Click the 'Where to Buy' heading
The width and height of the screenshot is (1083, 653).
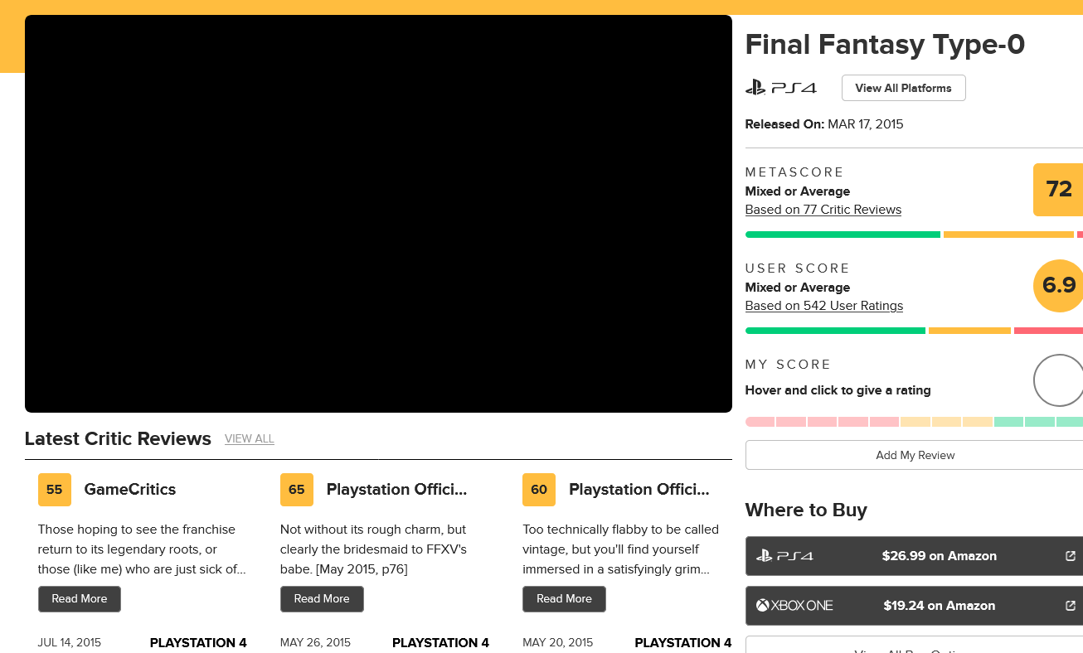[806, 510]
